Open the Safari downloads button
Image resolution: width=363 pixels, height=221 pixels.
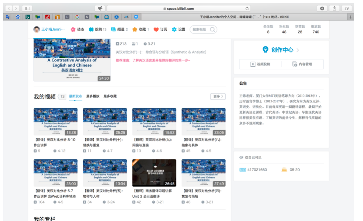pos(322,9)
